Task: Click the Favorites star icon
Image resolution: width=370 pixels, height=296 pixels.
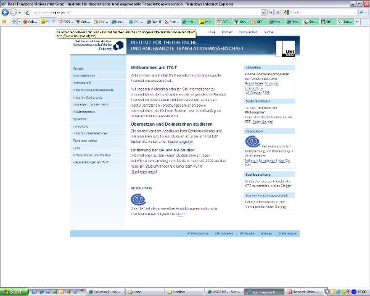Action: [x=4, y=21]
